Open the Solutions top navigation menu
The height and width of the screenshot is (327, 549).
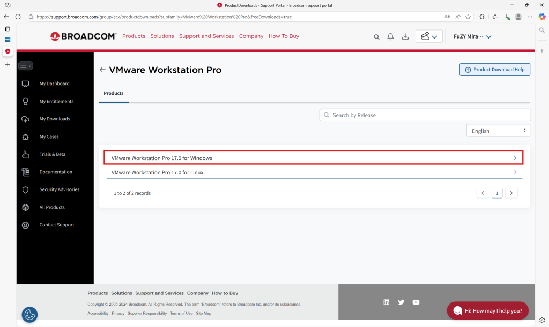tap(162, 36)
